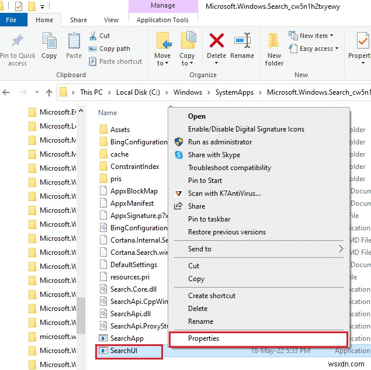Click Paste shortcut in the ribbon
Image resolution: width=371 pixels, height=370 pixels.
(116, 61)
